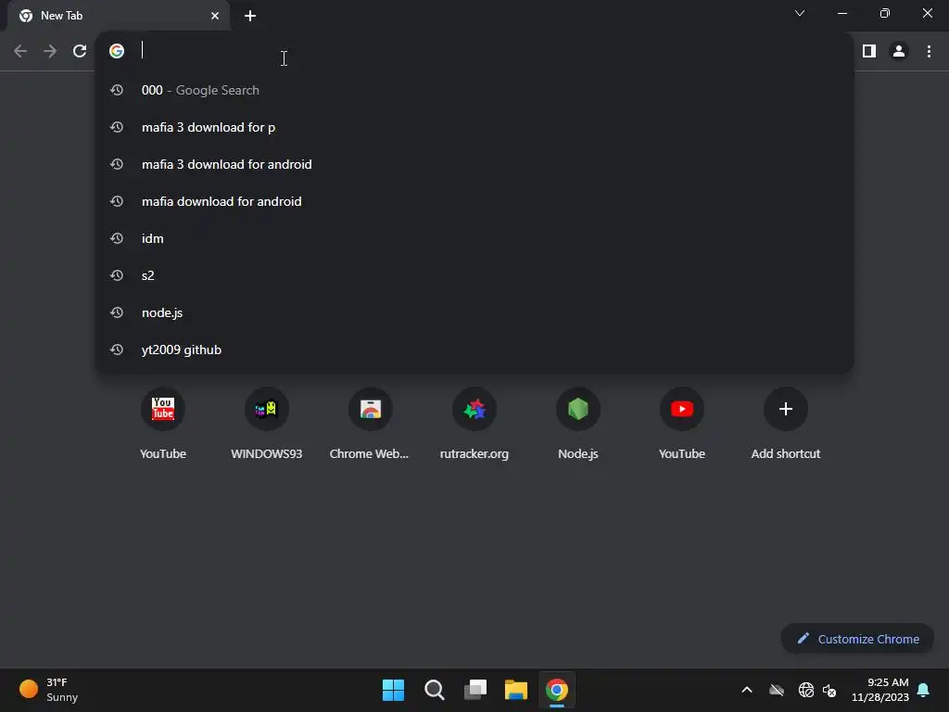This screenshot has height=712, width=949.
Task: Click the reload page icon
Action: (80, 51)
